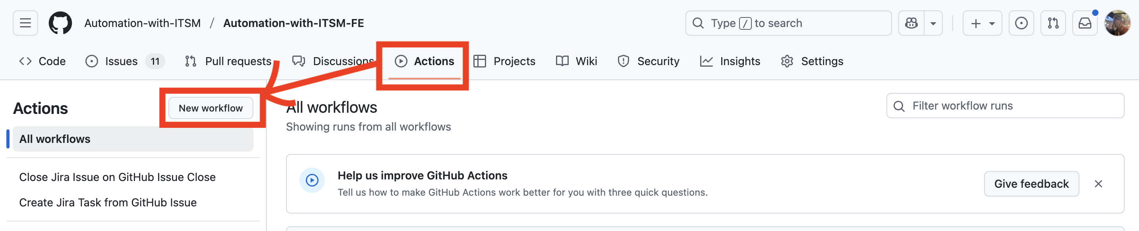This screenshot has height=231, width=1139.
Task: Select the Insights tab
Action: pyautogui.click(x=730, y=61)
